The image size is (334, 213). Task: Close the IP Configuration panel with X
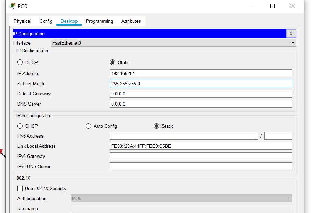pyautogui.click(x=291, y=34)
